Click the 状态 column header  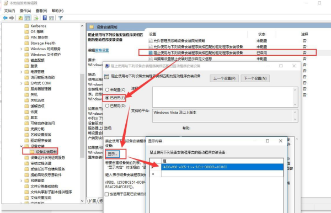(x=261, y=34)
